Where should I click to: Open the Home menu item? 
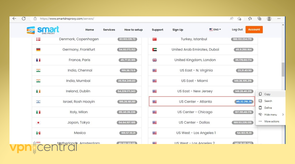pos(89,30)
